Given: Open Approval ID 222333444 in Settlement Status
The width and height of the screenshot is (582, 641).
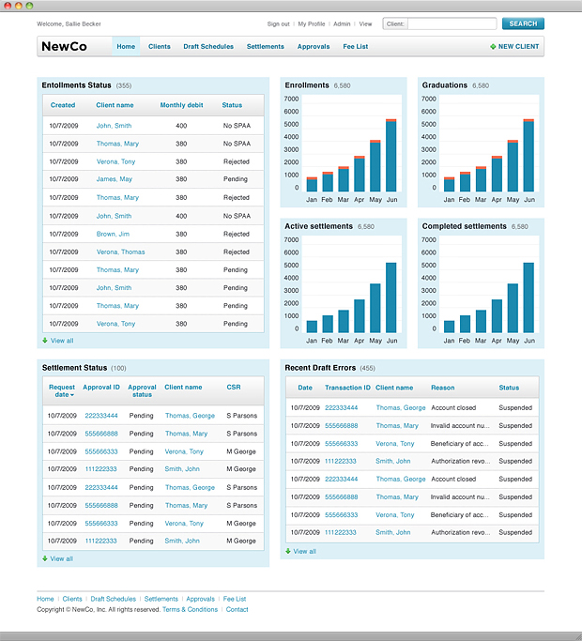Looking at the screenshot, I should point(101,416).
